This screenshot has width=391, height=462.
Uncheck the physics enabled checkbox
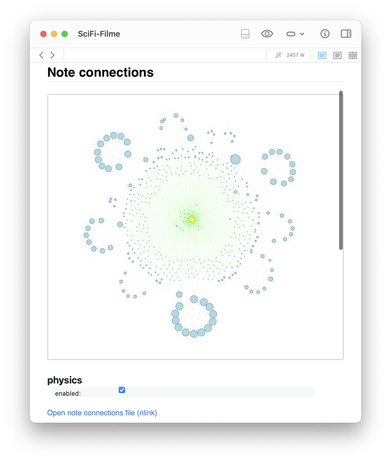(122, 390)
